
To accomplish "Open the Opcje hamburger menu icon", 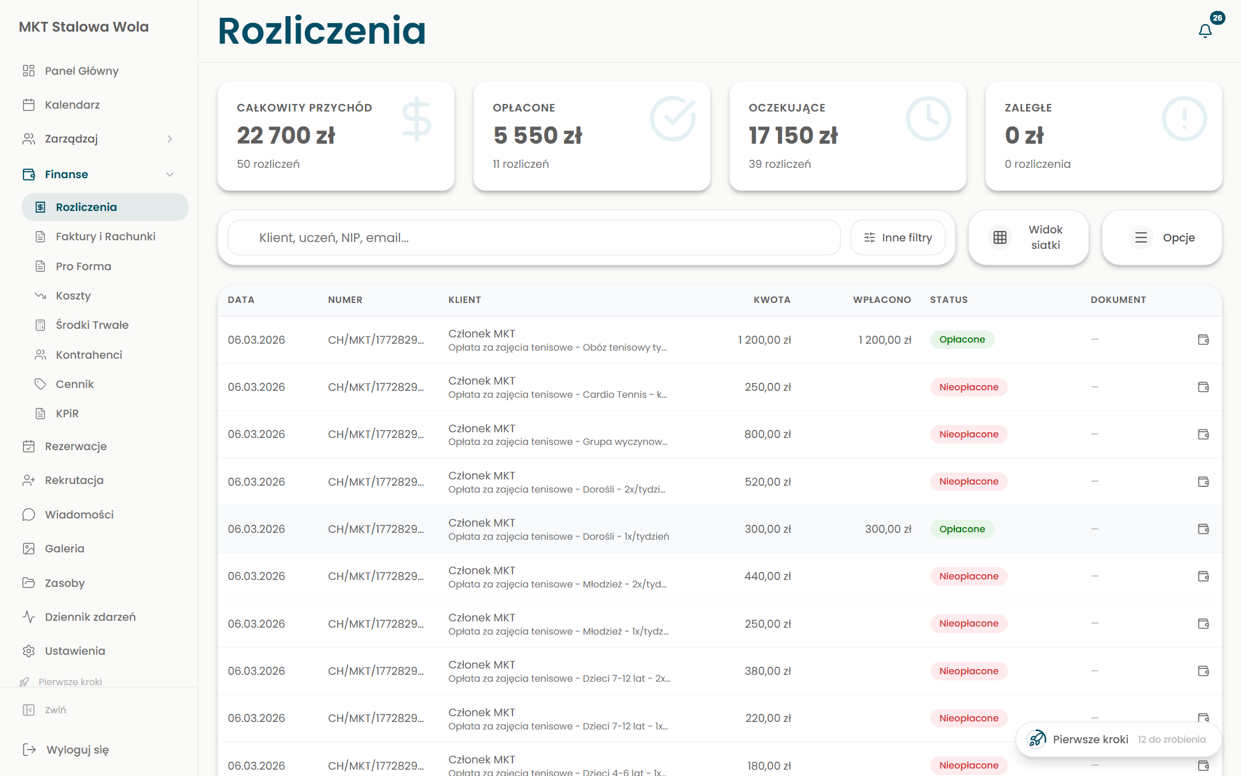I will 1141,237.
